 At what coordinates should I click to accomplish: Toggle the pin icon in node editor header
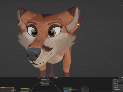click(x=59, y=78)
